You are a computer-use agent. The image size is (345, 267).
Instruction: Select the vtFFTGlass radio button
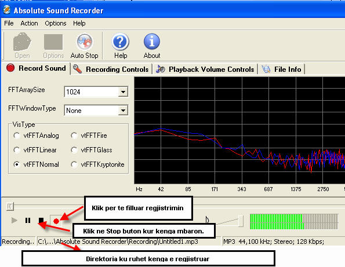74,150
